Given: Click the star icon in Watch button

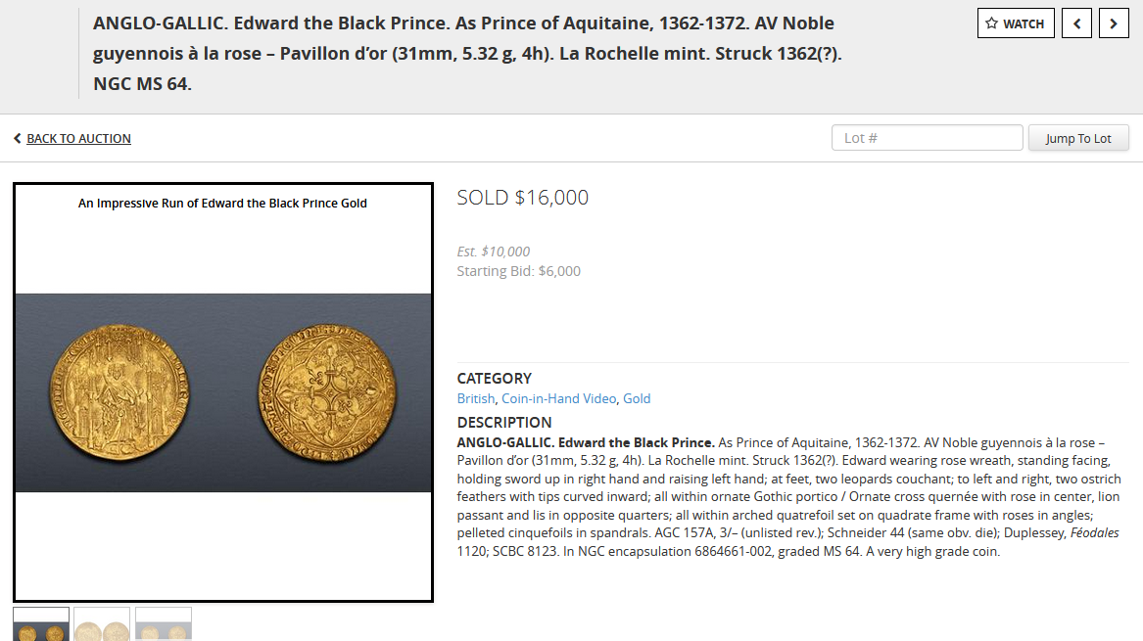Looking at the screenshot, I should click(x=991, y=23).
